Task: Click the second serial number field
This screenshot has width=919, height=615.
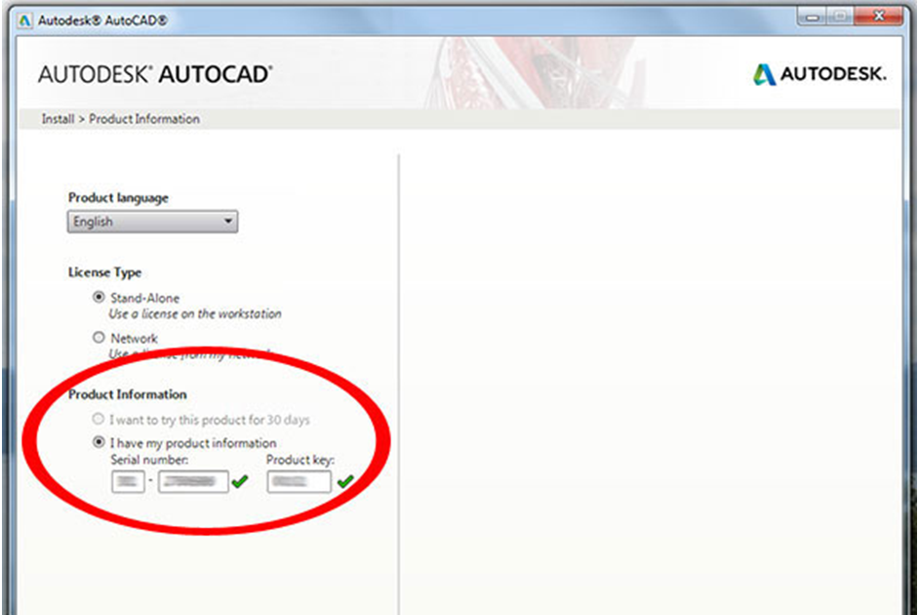Action: pos(193,482)
